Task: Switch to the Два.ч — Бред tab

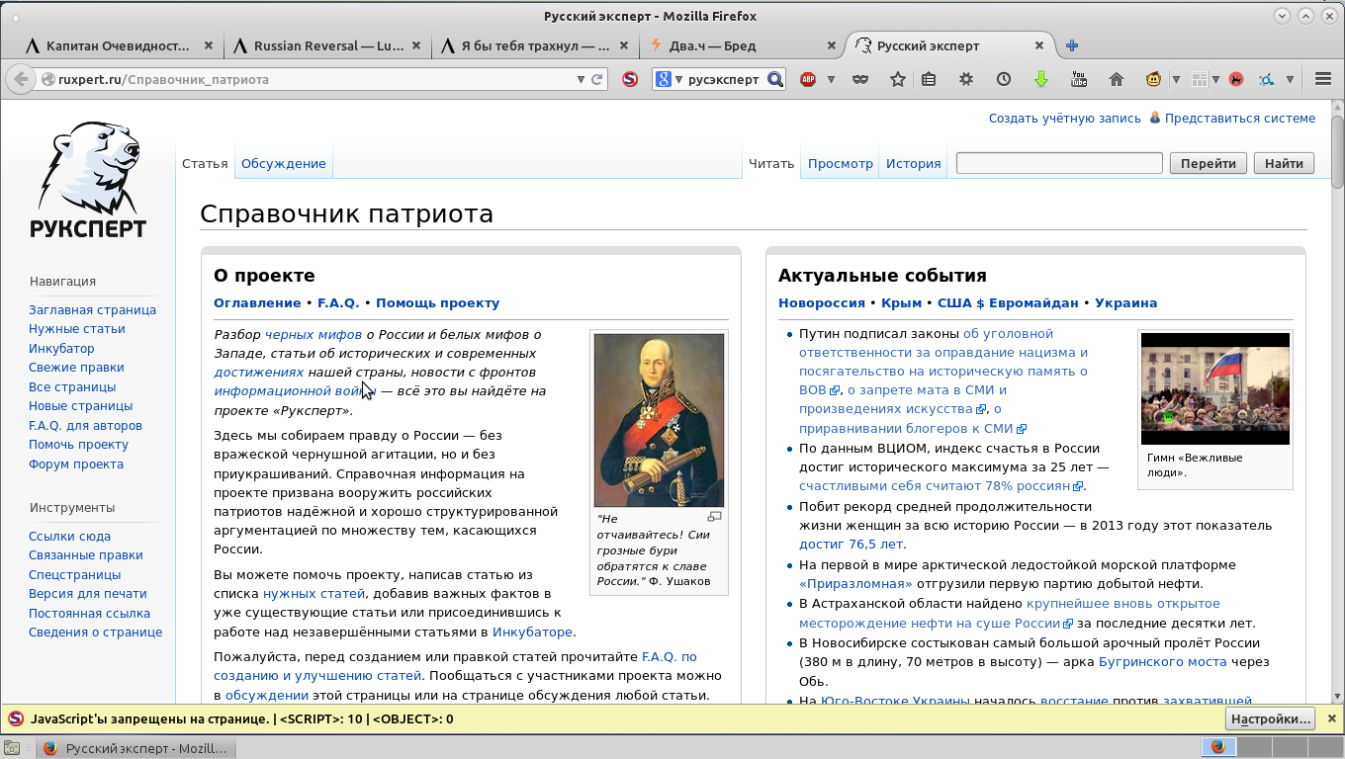Action: pos(741,45)
